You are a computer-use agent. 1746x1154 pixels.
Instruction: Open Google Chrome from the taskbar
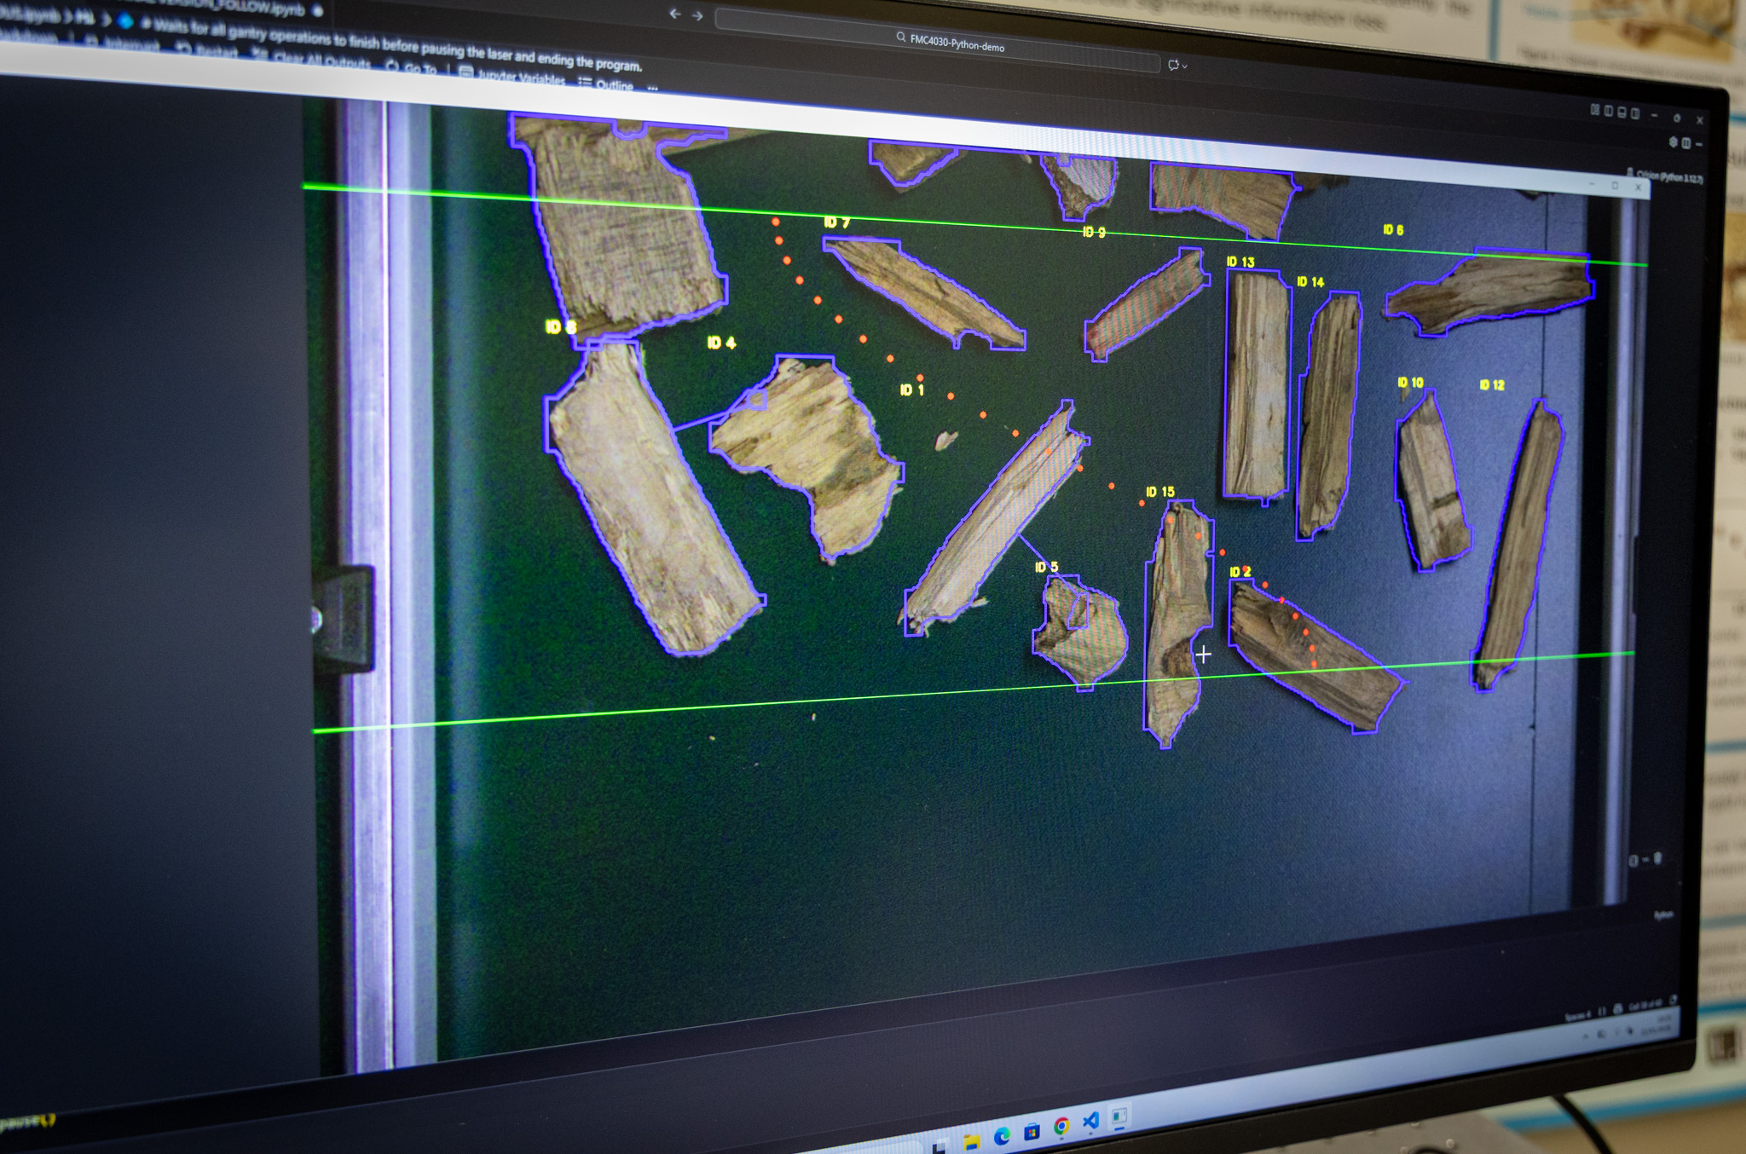[x=1061, y=1126]
